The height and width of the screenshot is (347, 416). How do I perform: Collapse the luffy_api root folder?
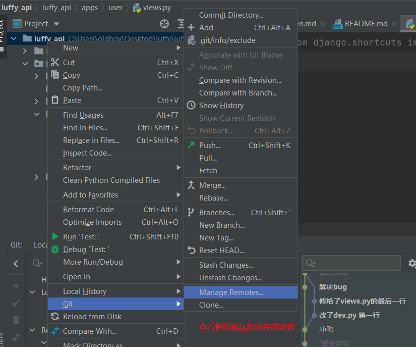pos(13,39)
